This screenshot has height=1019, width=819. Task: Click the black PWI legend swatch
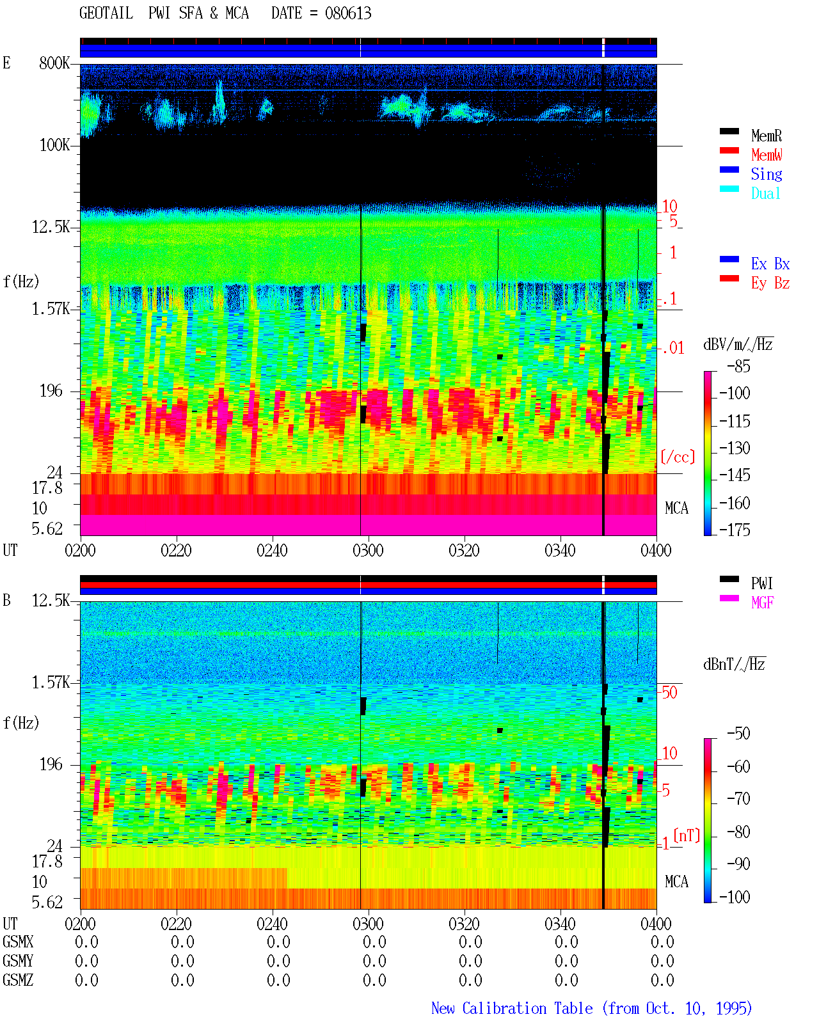(729, 579)
